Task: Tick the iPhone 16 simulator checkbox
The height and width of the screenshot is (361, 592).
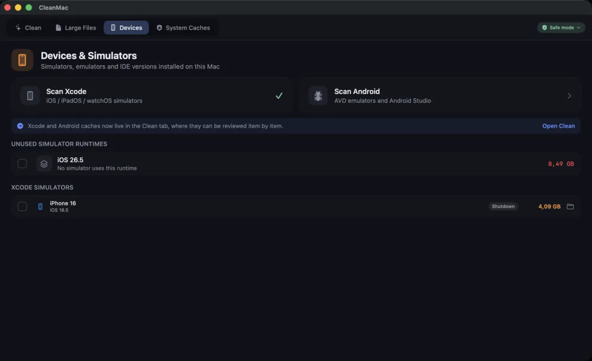Action: point(22,206)
